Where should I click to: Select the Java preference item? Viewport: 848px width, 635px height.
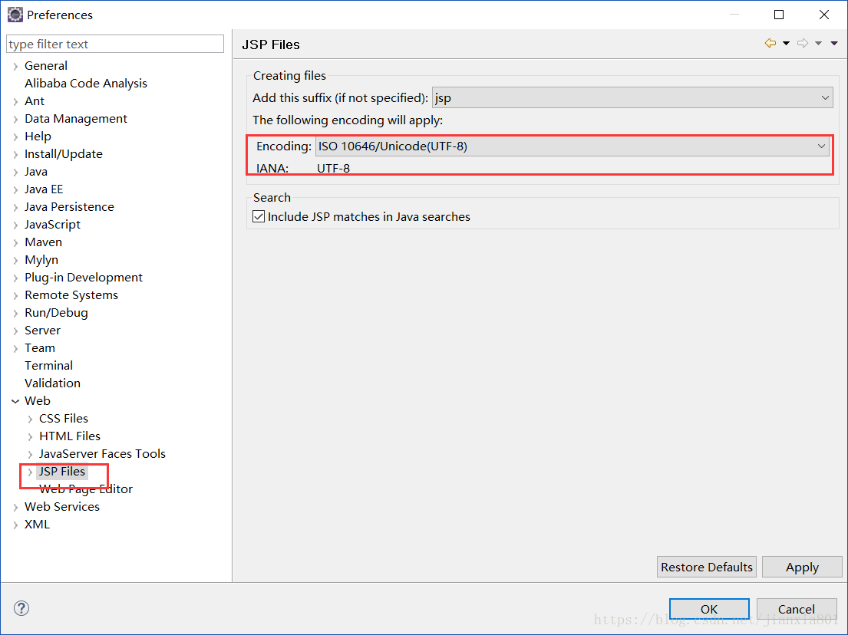36,171
